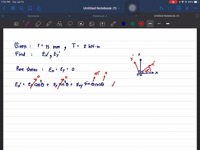200x150 pixels.
Task: Select the Shapes tool
Action: (59, 24)
